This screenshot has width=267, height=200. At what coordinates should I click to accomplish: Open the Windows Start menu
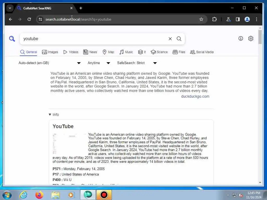[7, 195]
